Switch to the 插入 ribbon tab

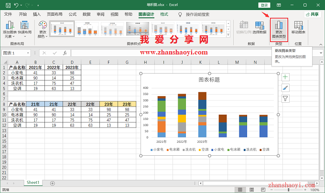click(x=37, y=14)
